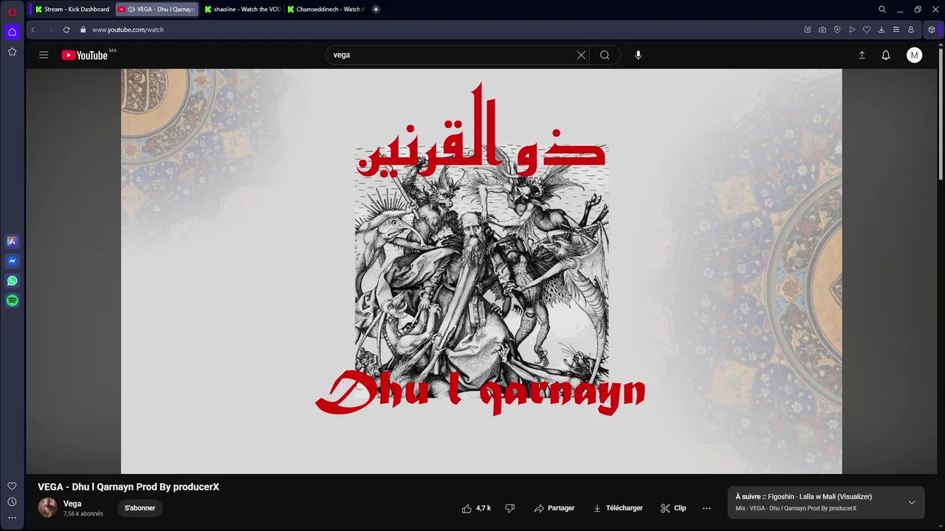Subscribe with the S'abonner button
The width and height of the screenshot is (945, 531).
140,508
